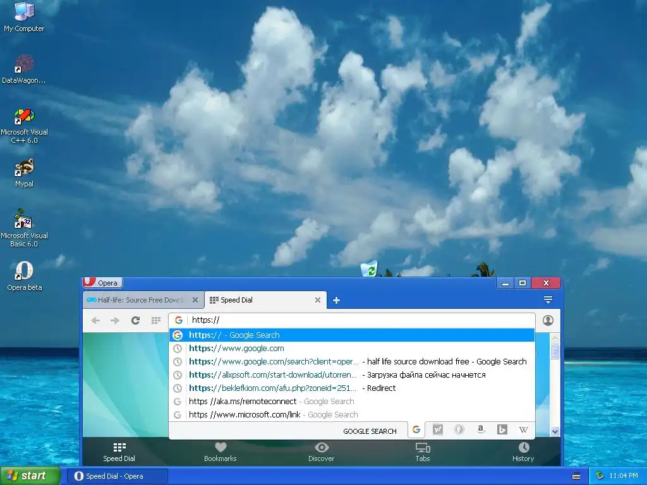The height and width of the screenshot is (485, 647).
Task: Select the Google search engine icon
Action: [x=416, y=429]
